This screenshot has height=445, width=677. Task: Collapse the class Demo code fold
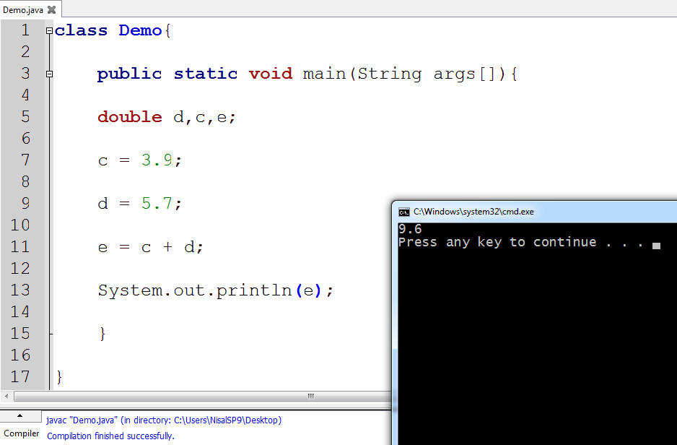coord(48,32)
